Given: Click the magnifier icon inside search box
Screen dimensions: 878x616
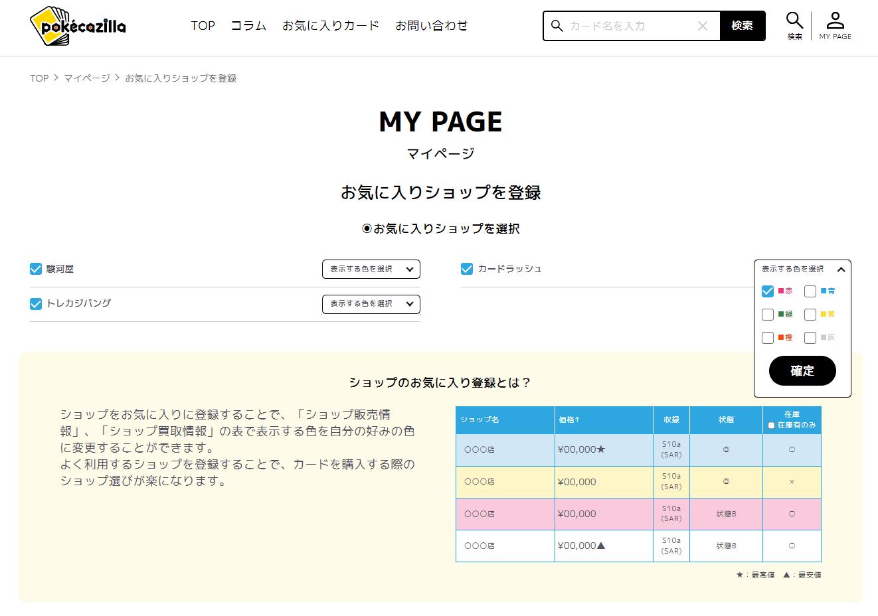Looking at the screenshot, I should pos(557,26).
